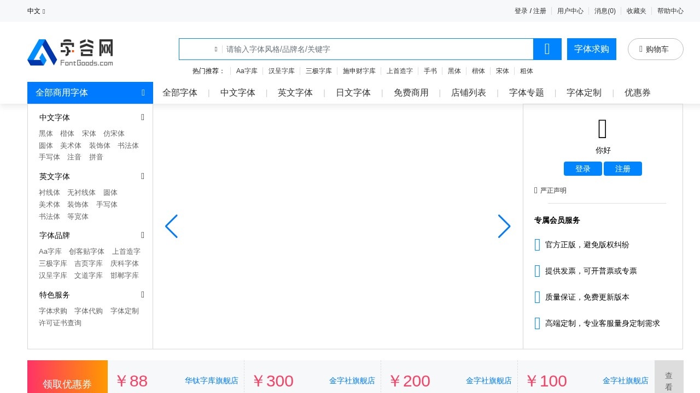Click the 领取优惠券 coupon button

tap(67, 384)
